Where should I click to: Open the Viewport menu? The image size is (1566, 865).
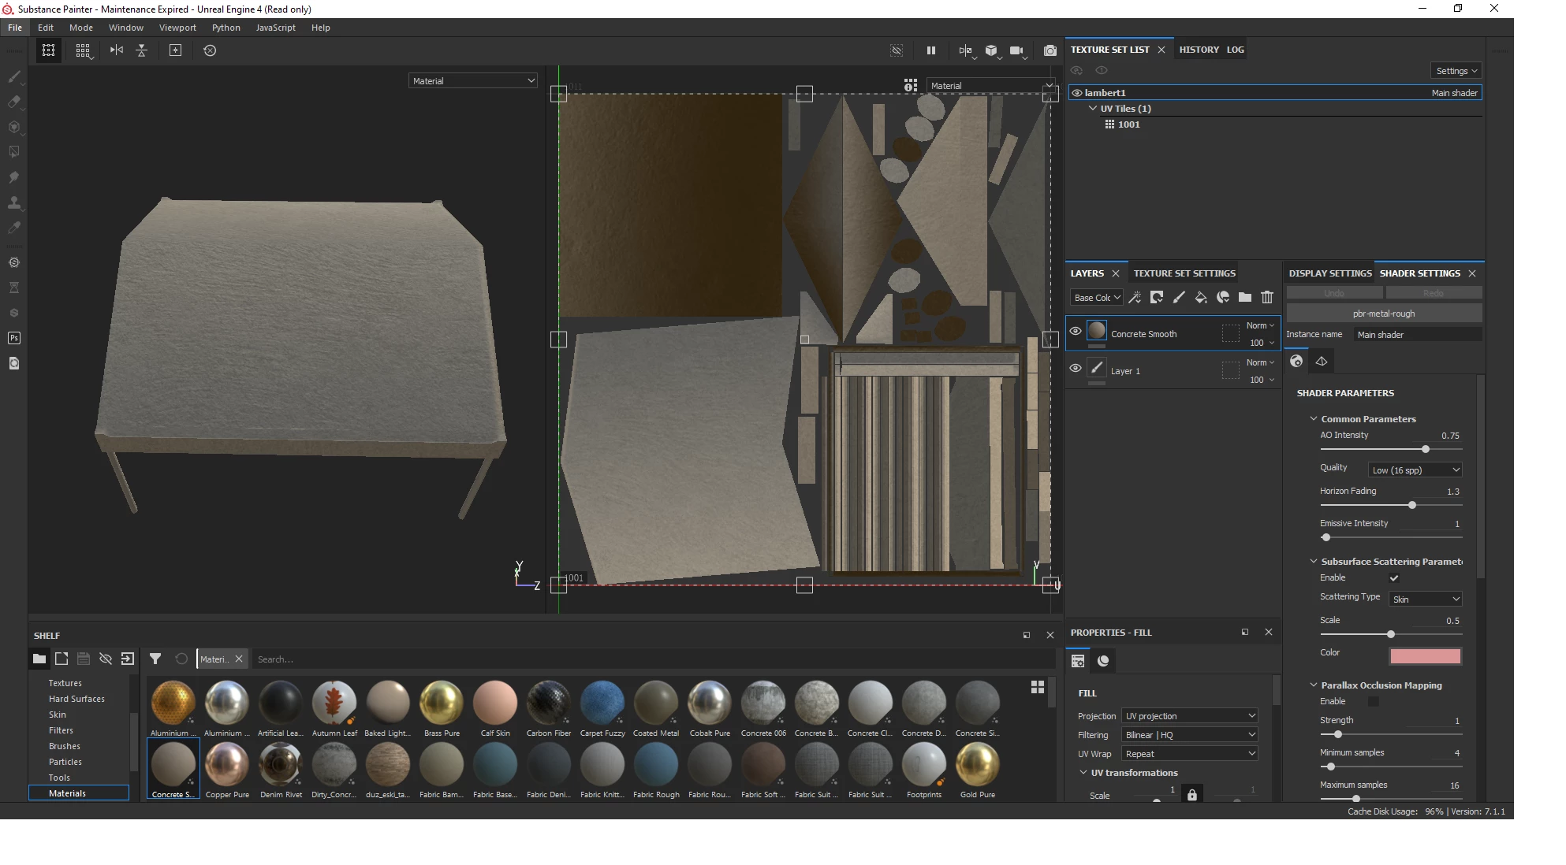177,28
